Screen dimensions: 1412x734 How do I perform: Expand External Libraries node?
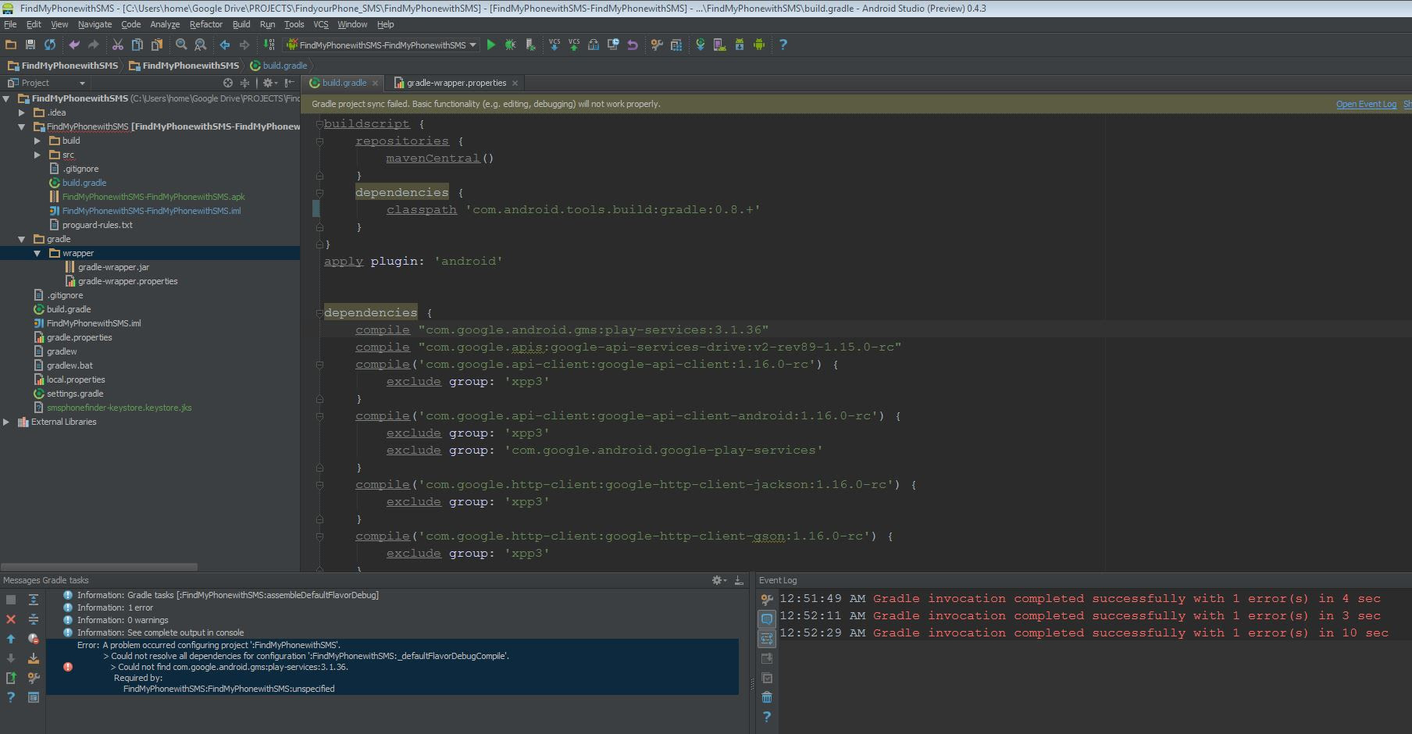7,422
